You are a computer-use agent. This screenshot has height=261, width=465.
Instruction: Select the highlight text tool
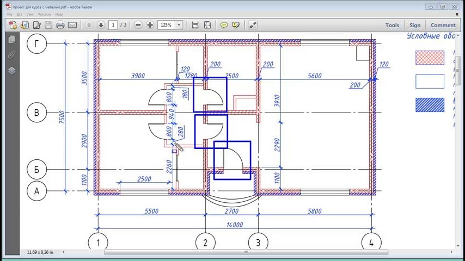pos(236,25)
